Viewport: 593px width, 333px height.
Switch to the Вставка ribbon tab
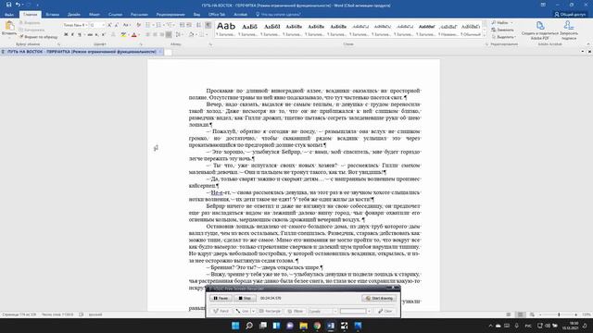click(x=52, y=15)
